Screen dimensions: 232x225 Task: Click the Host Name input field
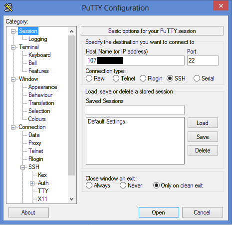(135, 60)
